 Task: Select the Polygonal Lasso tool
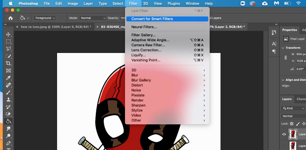pos(8,49)
